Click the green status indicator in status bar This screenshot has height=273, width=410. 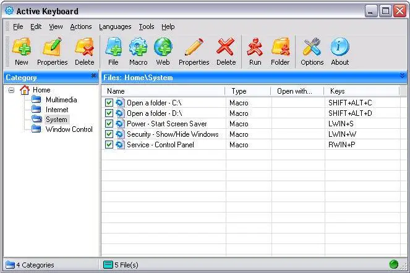[393, 264]
